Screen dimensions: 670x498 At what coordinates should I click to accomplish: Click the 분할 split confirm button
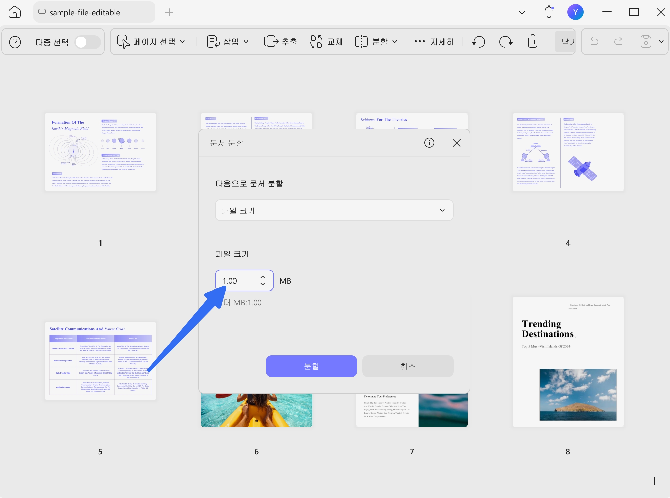[x=312, y=366]
